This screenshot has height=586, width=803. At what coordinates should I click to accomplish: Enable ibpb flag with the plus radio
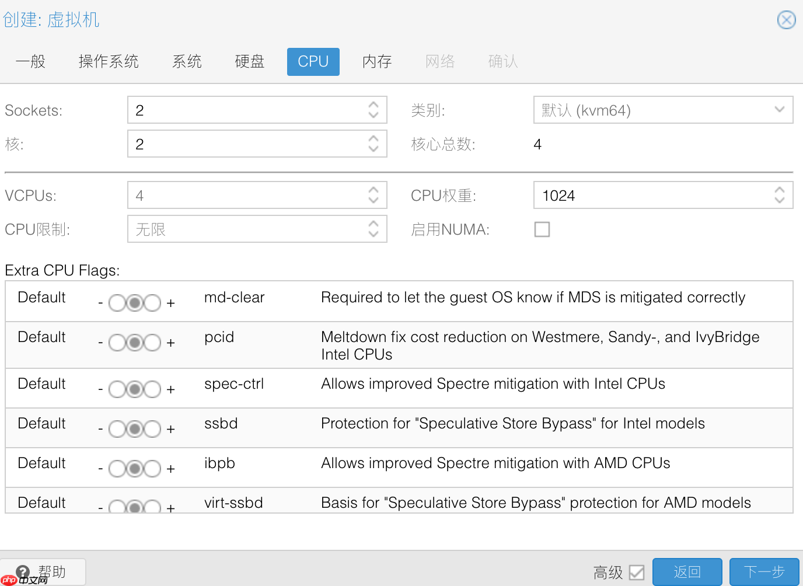point(152,468)
